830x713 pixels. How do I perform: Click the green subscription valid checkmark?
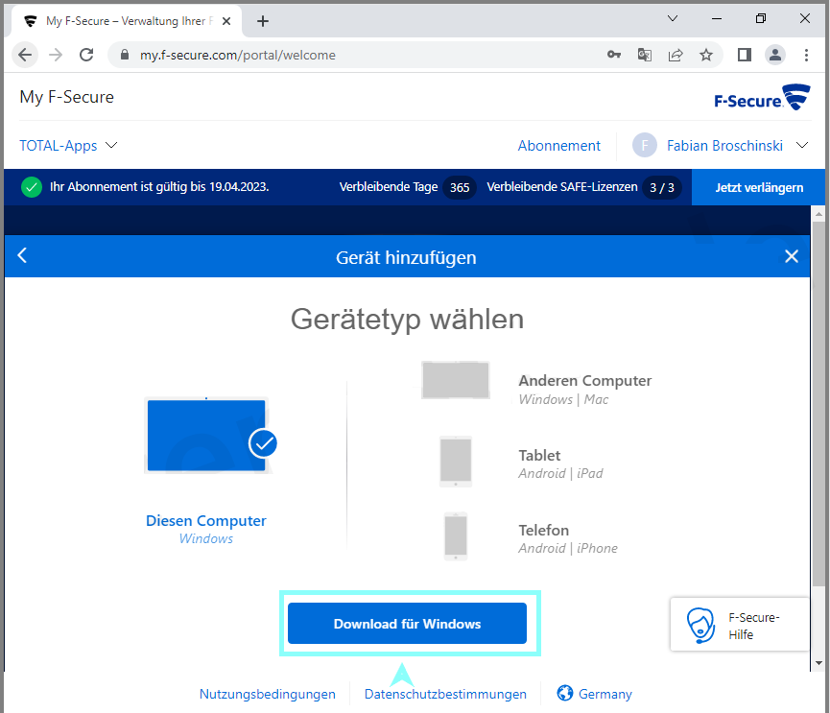point(32,187)
